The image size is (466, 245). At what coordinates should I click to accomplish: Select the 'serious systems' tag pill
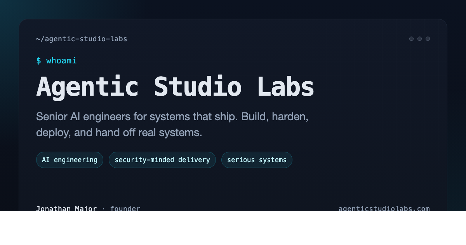point(257,160)
